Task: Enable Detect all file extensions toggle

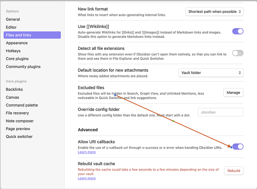Action: click(x=237, y=53)
